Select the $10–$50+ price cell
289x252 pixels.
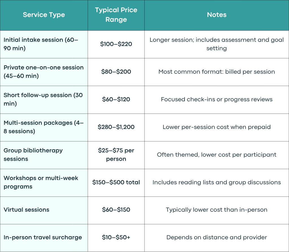coord(116,238)
